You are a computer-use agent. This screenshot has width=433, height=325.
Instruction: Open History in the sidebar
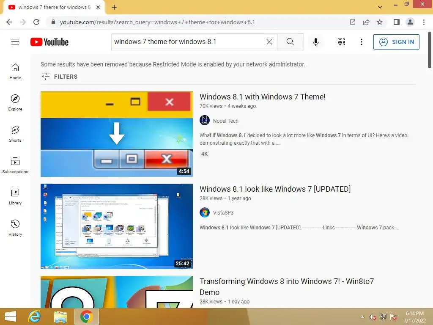coord(15,228)
